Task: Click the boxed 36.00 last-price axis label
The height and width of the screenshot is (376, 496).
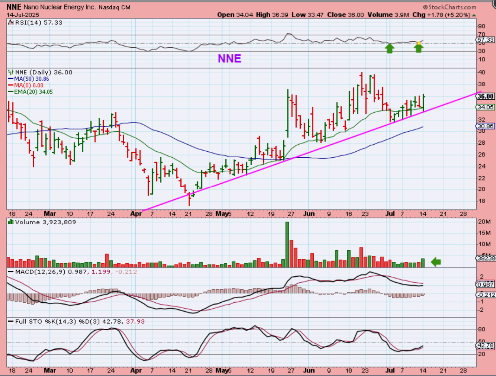Action: coord(485,96)
